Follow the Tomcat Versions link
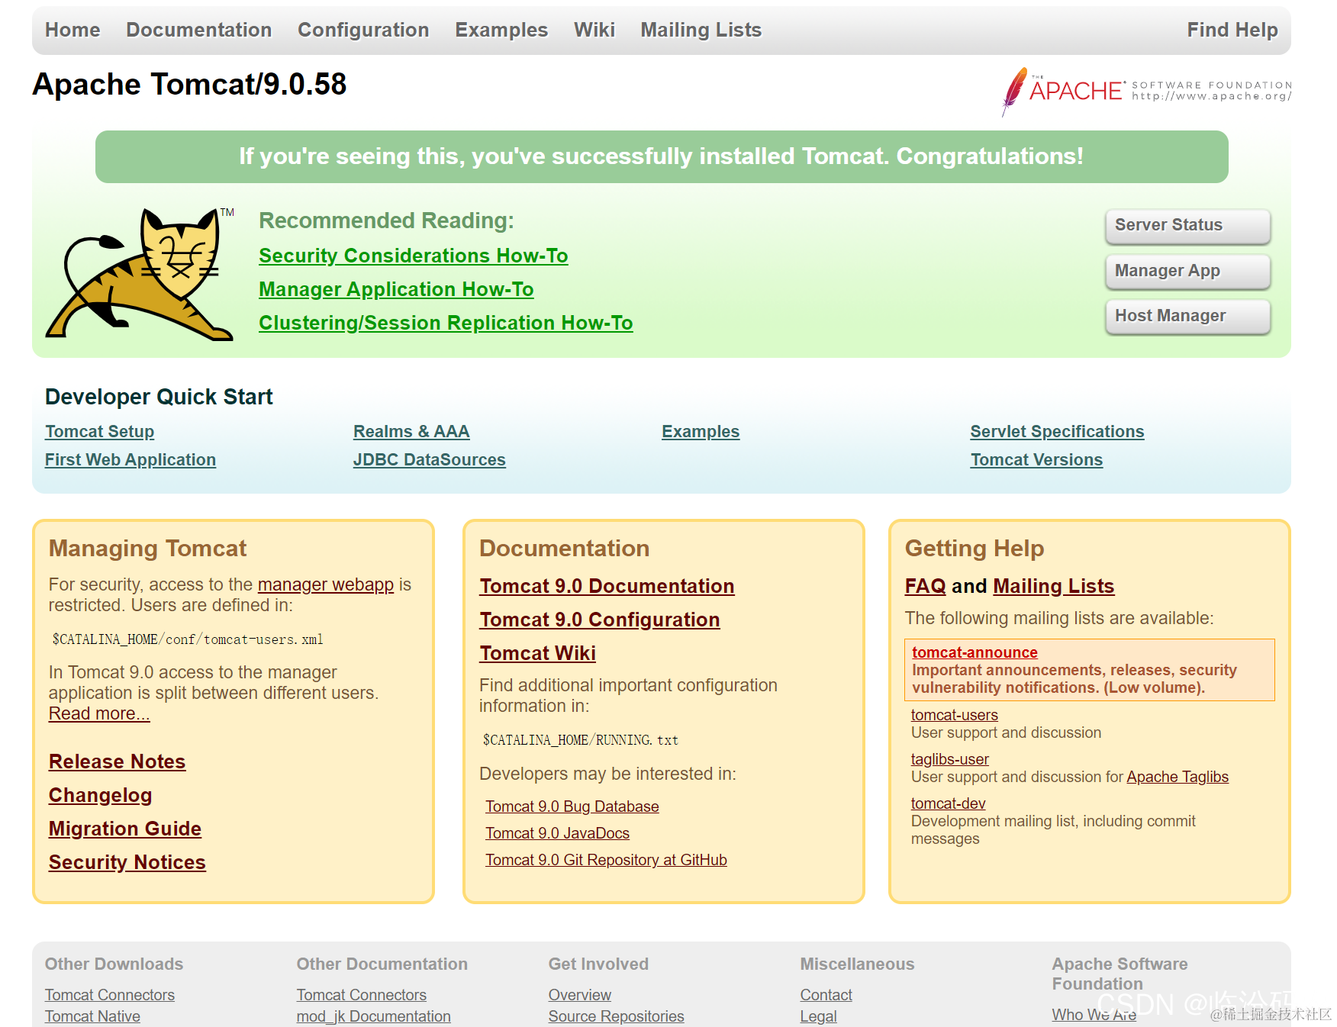Image resolution: width=1337 pixels, height=1027 pixels. [1036, 460]
